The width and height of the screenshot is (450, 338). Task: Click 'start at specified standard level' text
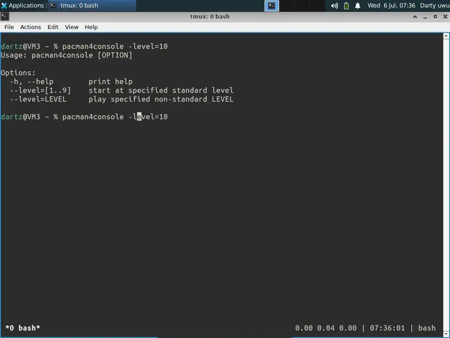161,90
